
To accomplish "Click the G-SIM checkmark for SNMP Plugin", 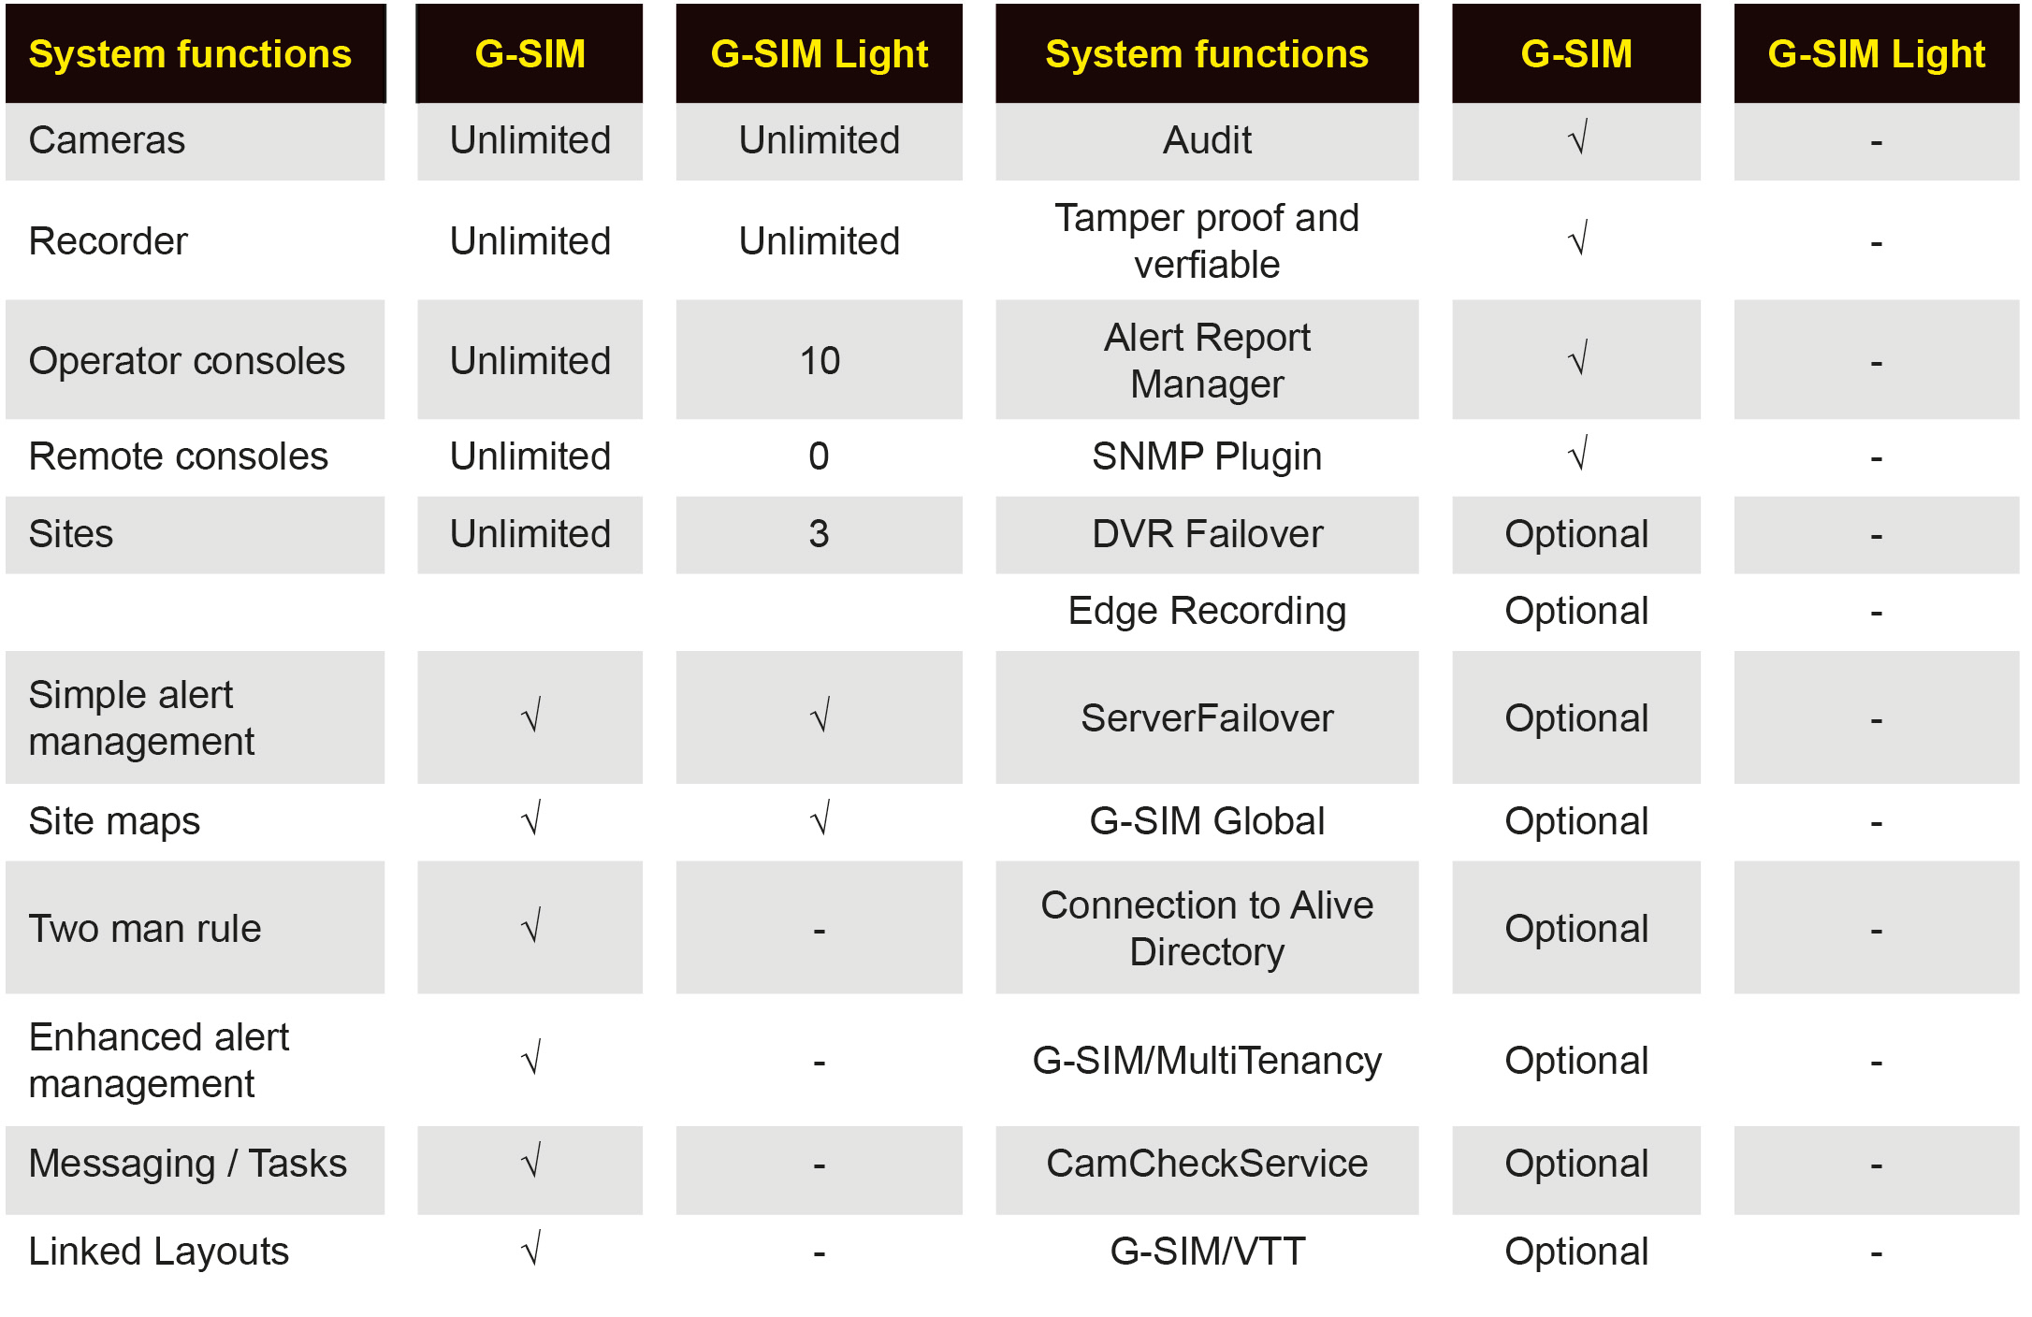I will 1577,453.
